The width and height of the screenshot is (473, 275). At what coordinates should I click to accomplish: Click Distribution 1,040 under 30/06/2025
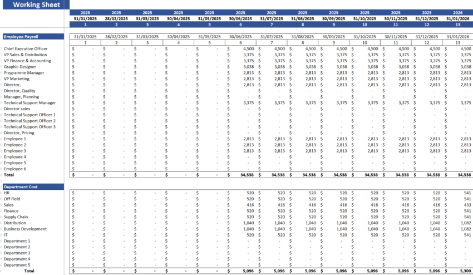[249, 223]
